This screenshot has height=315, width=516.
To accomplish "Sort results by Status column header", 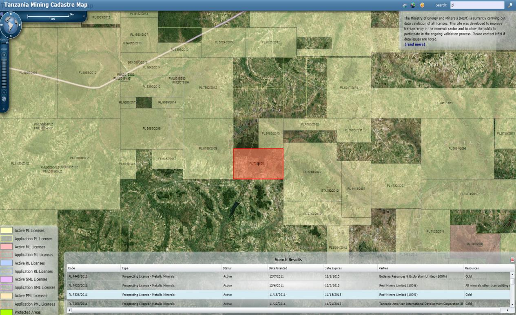I will [244, 268].
